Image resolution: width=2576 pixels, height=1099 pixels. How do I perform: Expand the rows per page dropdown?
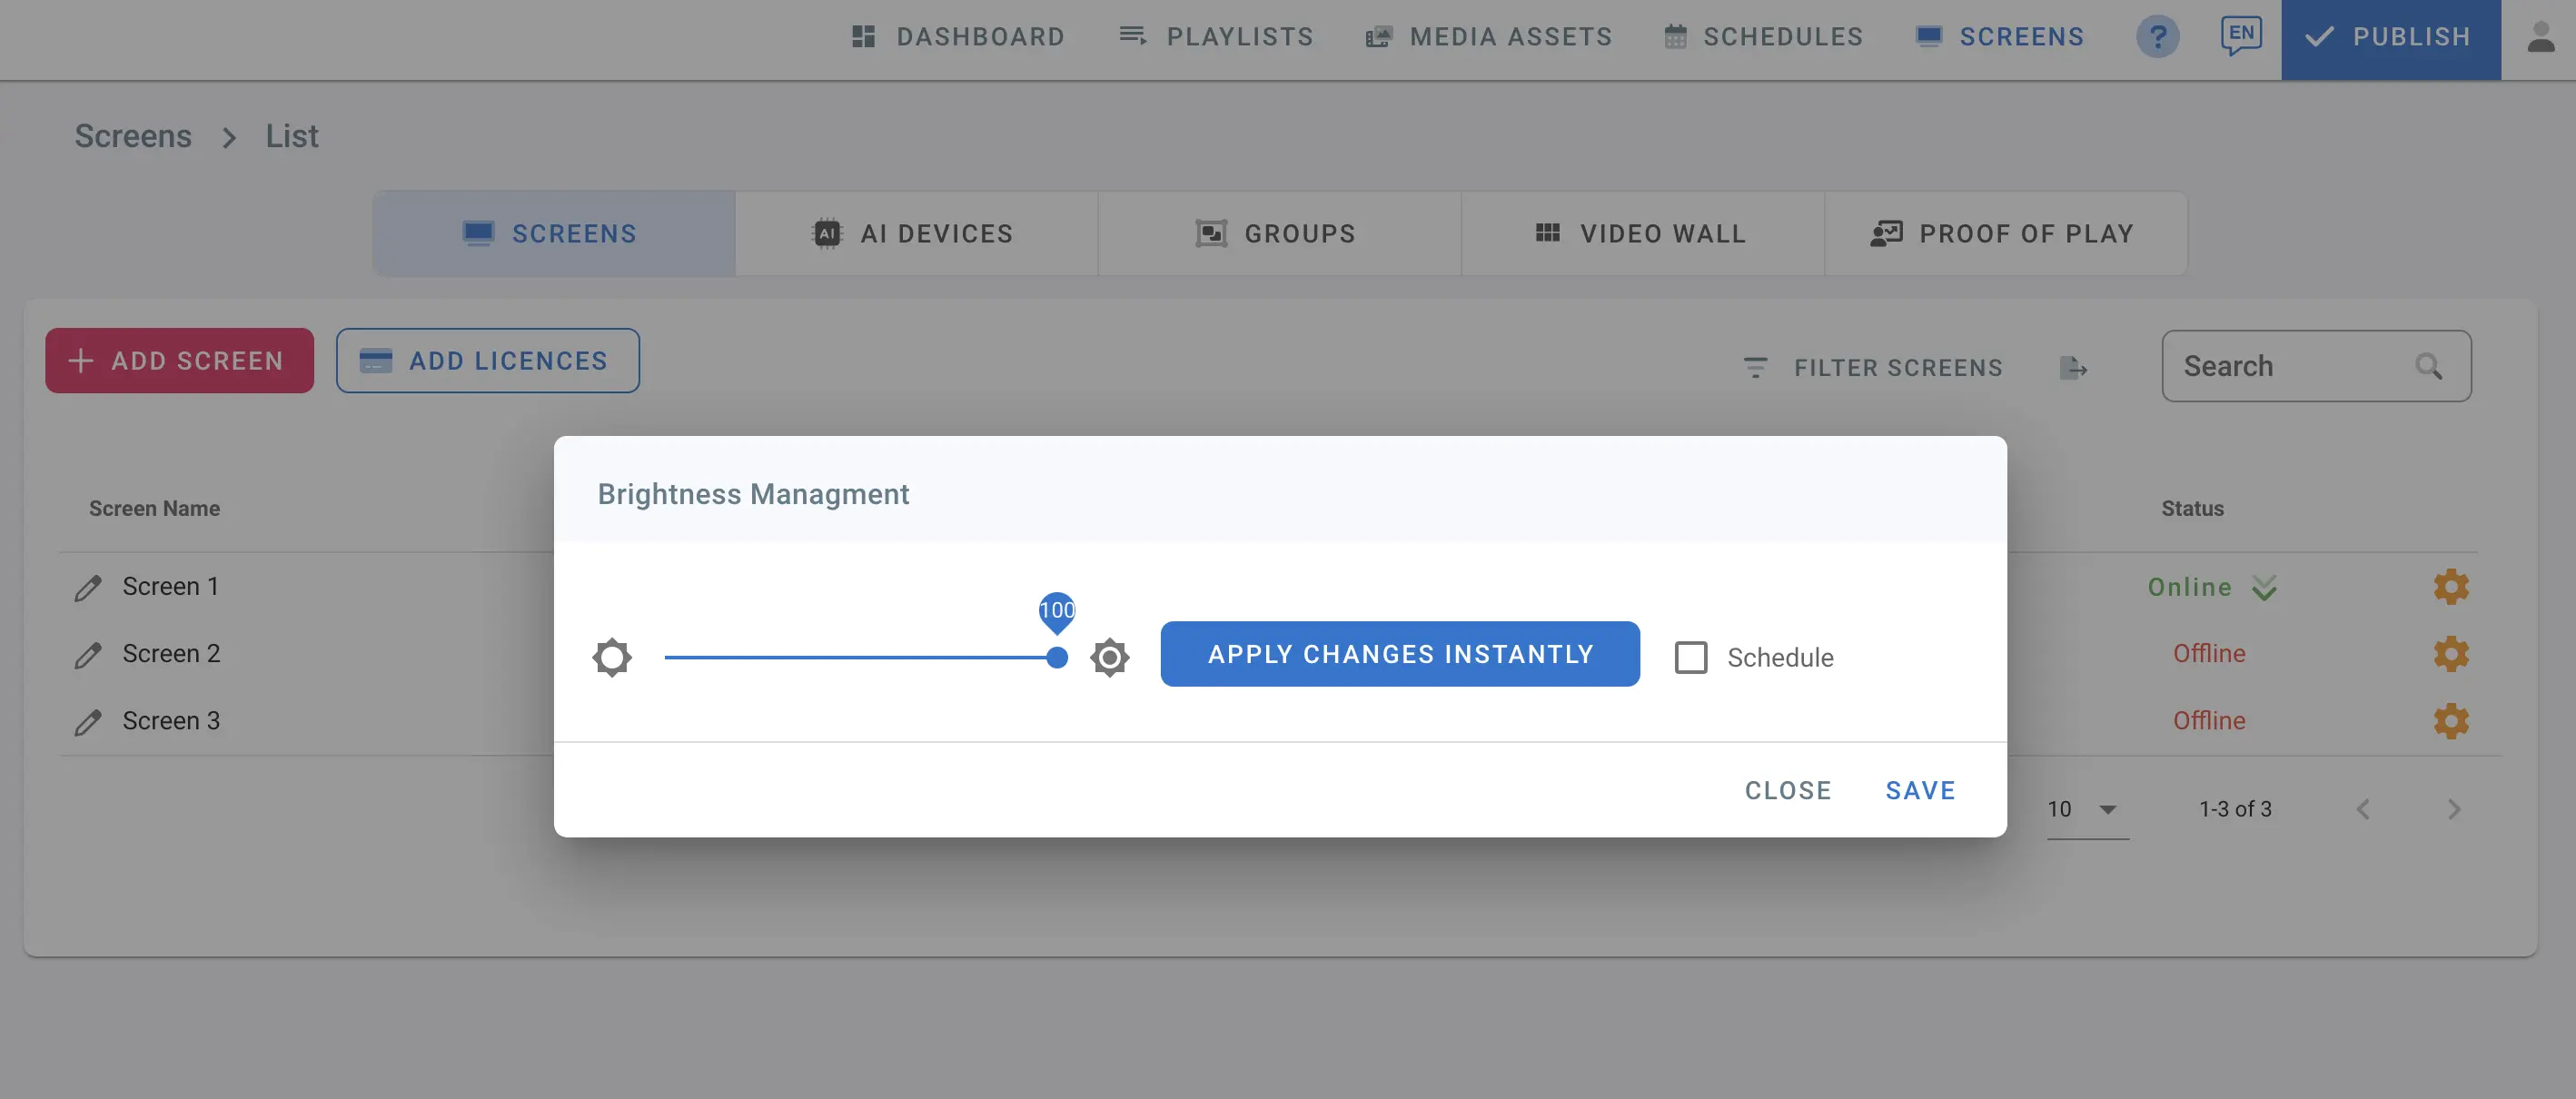(x=2106, y=809)
